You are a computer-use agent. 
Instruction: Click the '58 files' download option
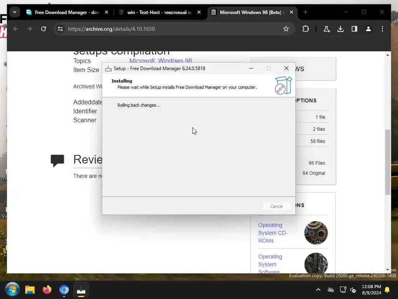point(318,141)
